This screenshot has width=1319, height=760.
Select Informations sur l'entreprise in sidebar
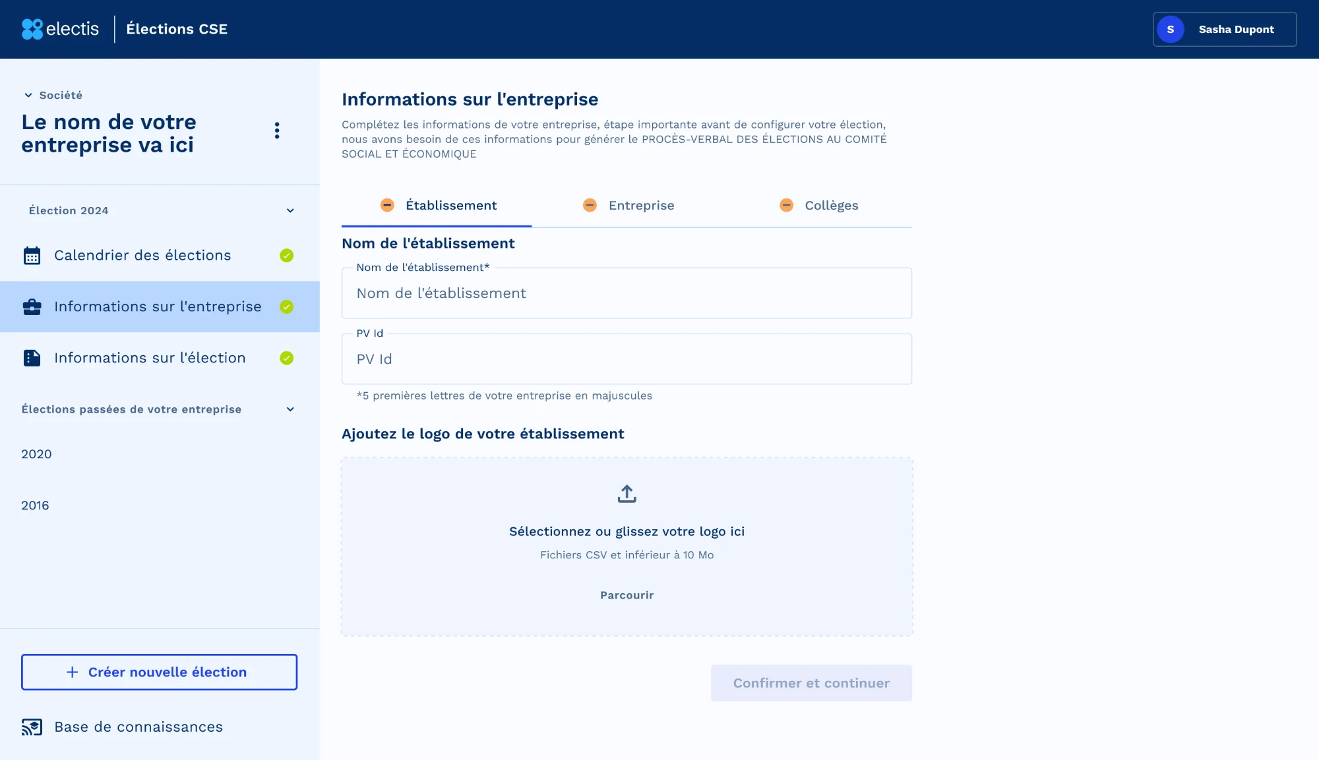pos(160,307)
